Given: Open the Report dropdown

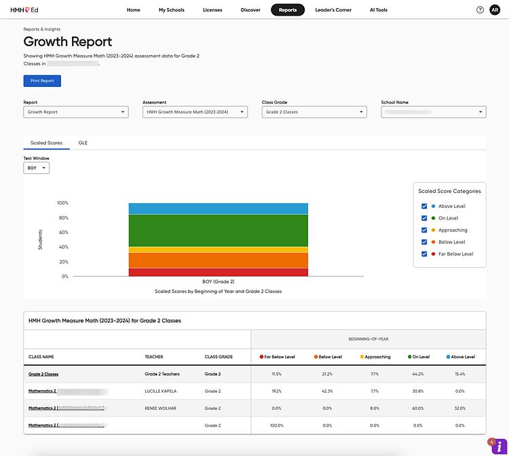Looking at the screenshot, I should point(76,112).
